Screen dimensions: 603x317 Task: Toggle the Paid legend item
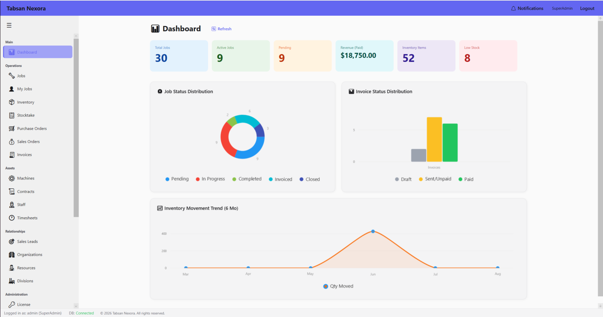click(466, 179)
